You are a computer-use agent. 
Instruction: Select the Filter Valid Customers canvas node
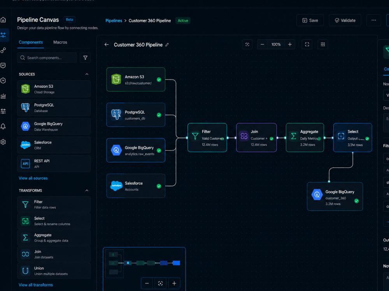(x=207, y=138)
